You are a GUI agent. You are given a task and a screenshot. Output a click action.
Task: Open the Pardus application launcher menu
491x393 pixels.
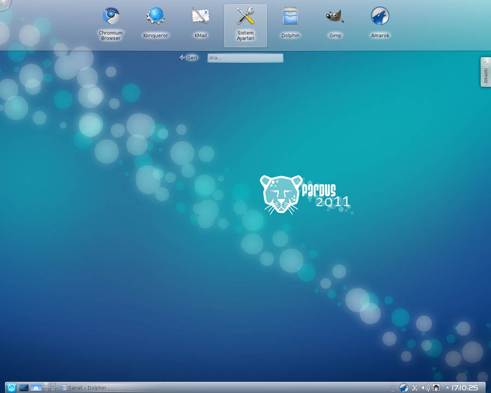click(x=11, y=388)
